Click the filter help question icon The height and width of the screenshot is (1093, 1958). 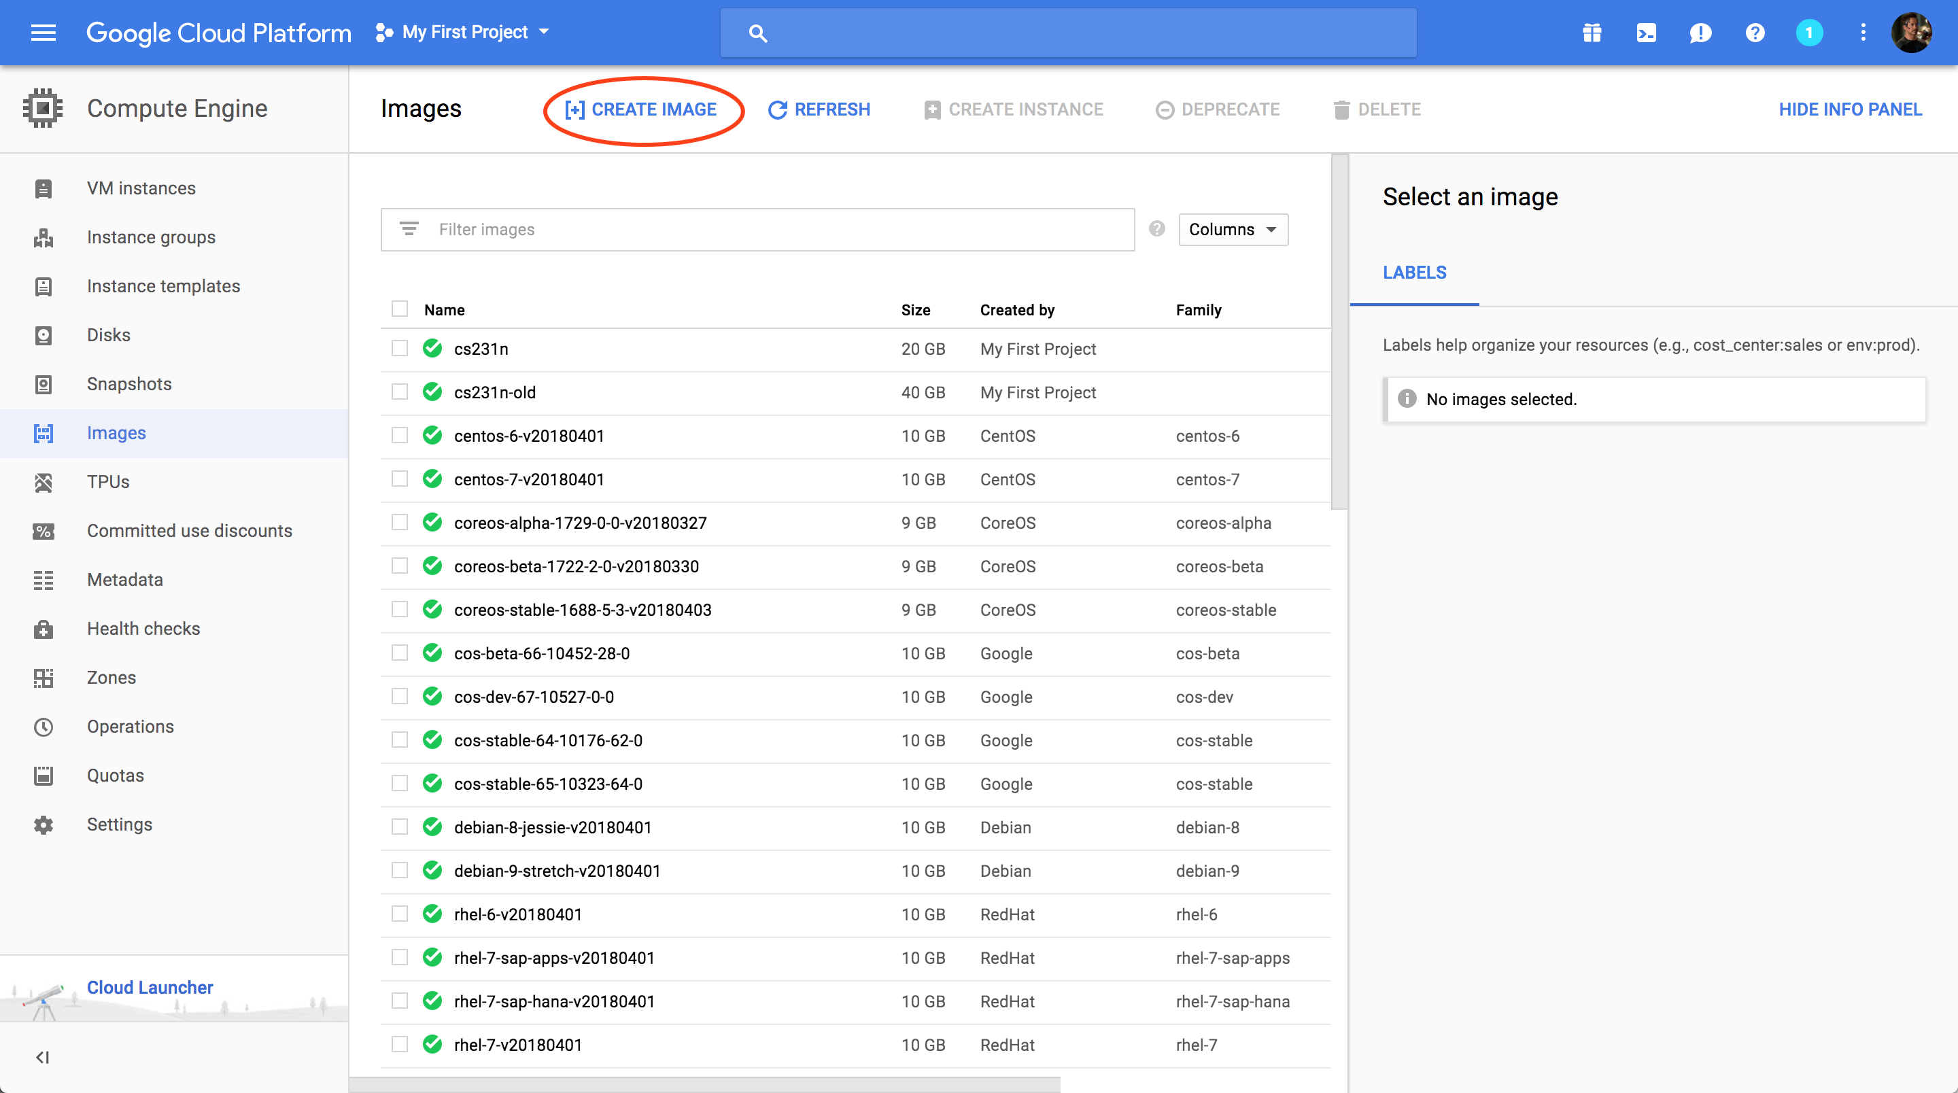click(x=1156, y=229)
